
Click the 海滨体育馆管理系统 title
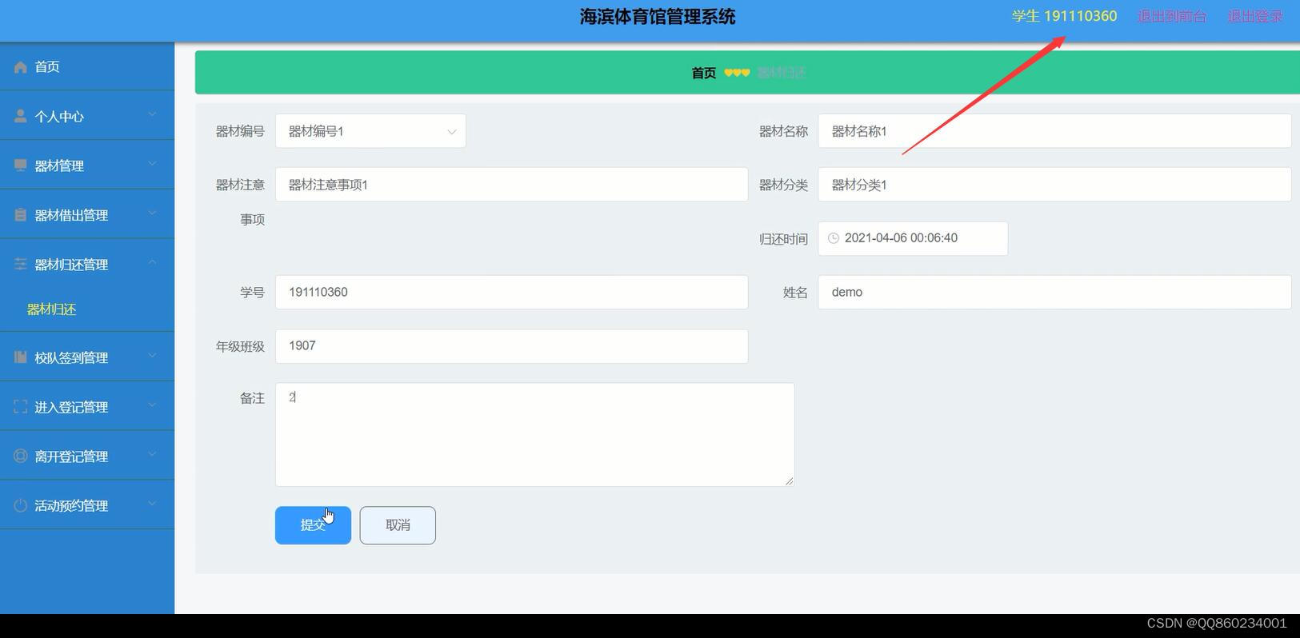(658, 17)
